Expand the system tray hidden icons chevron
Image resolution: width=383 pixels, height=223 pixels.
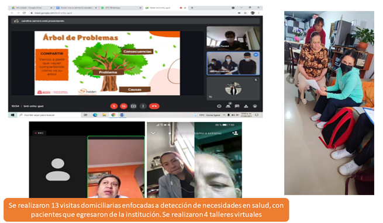pyautogui.click(x=224, y=115)
